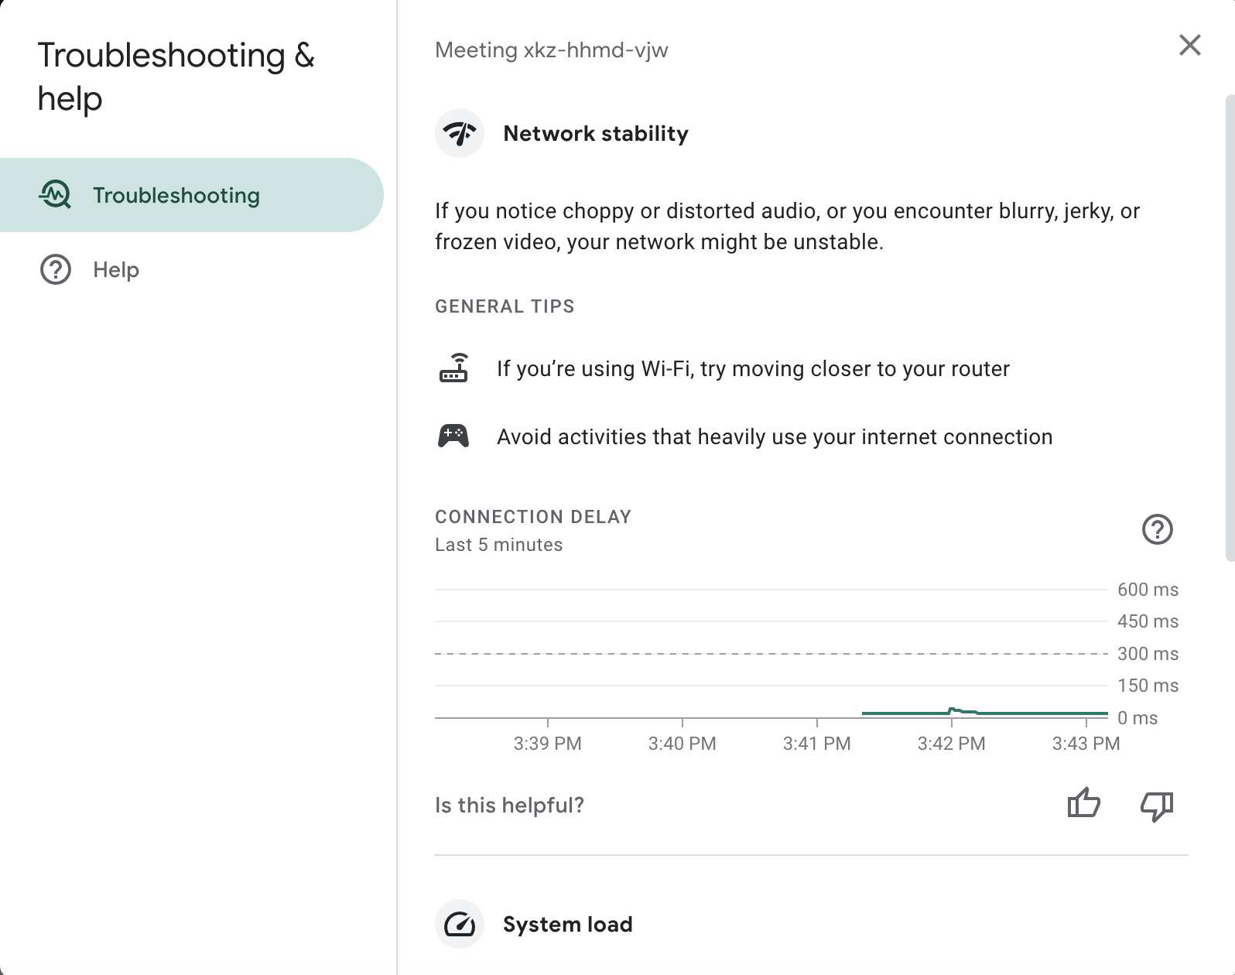Viewport: 1235px width, 975px height.
Task: Click the Network stability Wi-Fi icon
Action: [x=460, y=133]
